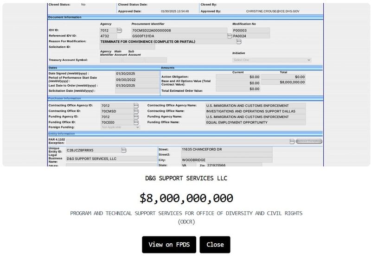Image resolution: width=371 pixels, height=260 pixels.
Task: Click the Contracting Office ID lookup ellipsis
Action: click(136, 111)
